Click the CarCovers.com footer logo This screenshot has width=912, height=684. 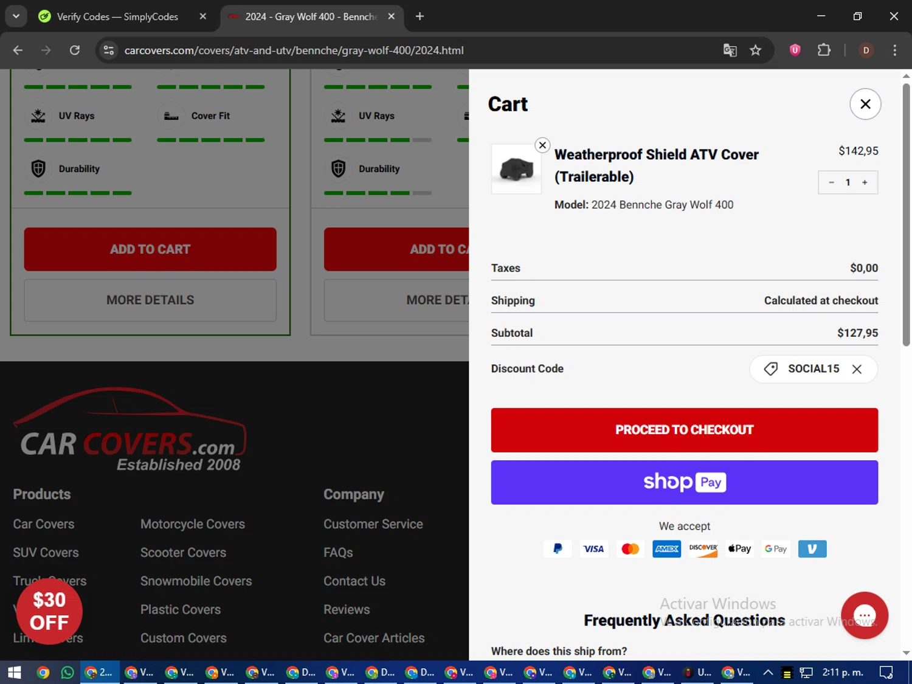pyautogui.click(x=130, y=430)
